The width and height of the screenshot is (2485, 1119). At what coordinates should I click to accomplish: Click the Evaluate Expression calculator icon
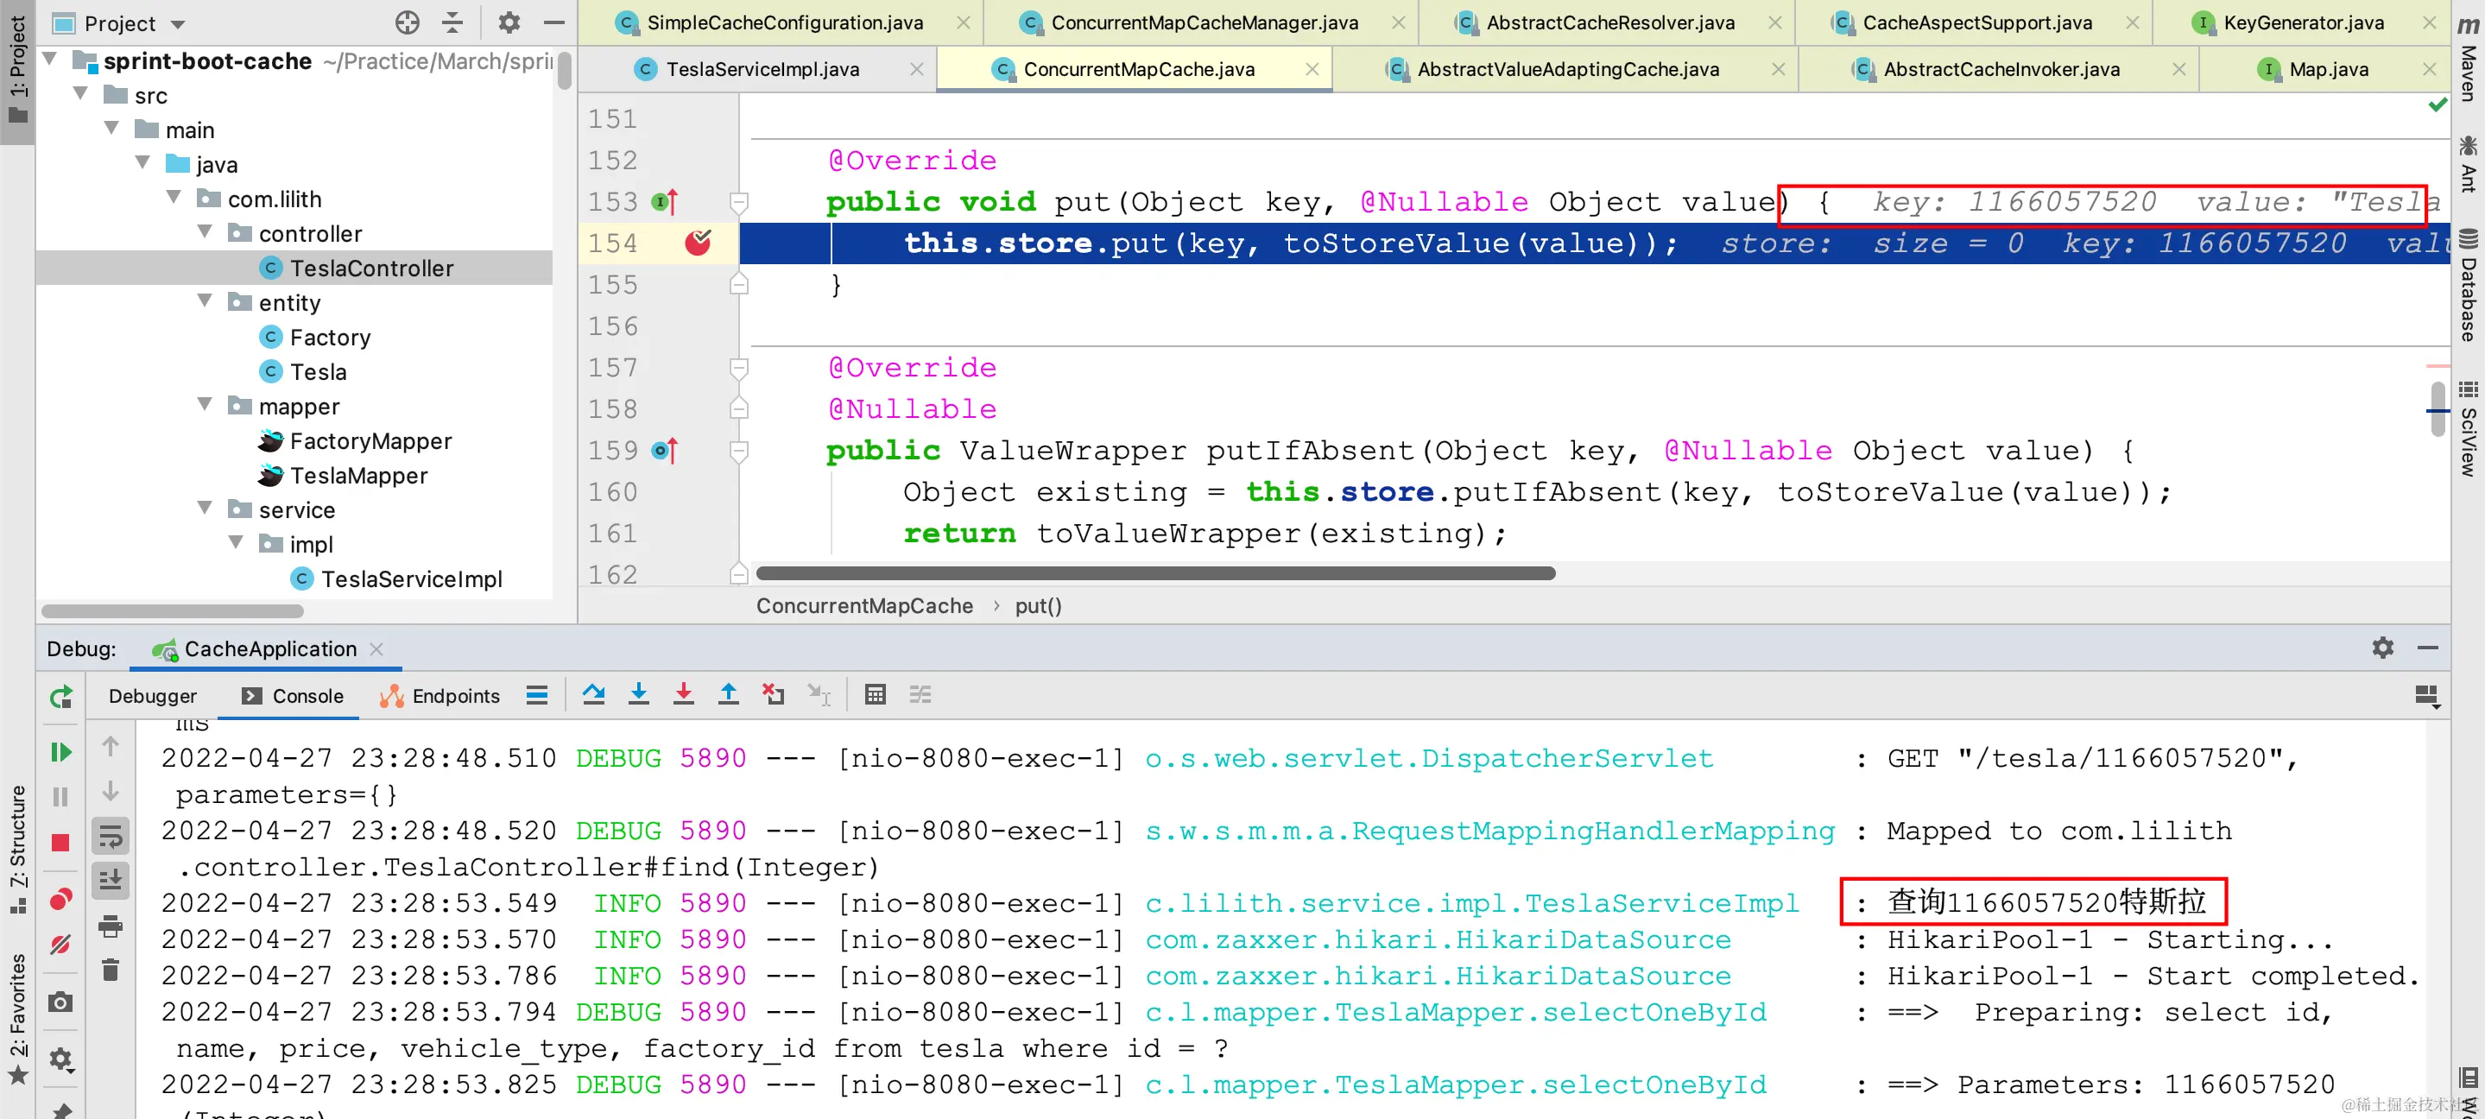click(875, 694)
